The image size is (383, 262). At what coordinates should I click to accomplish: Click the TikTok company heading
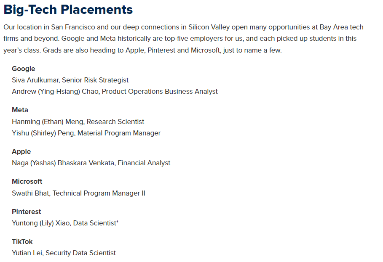[22, 241]
